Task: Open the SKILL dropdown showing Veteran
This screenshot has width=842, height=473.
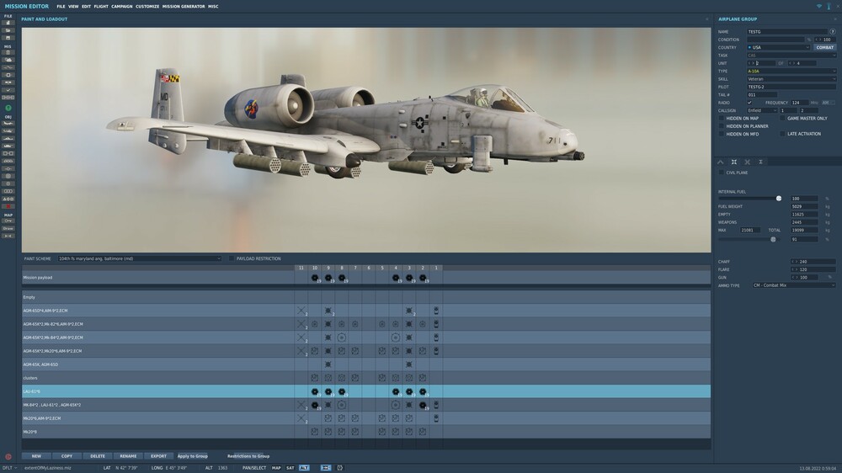Action: point(791,79)
